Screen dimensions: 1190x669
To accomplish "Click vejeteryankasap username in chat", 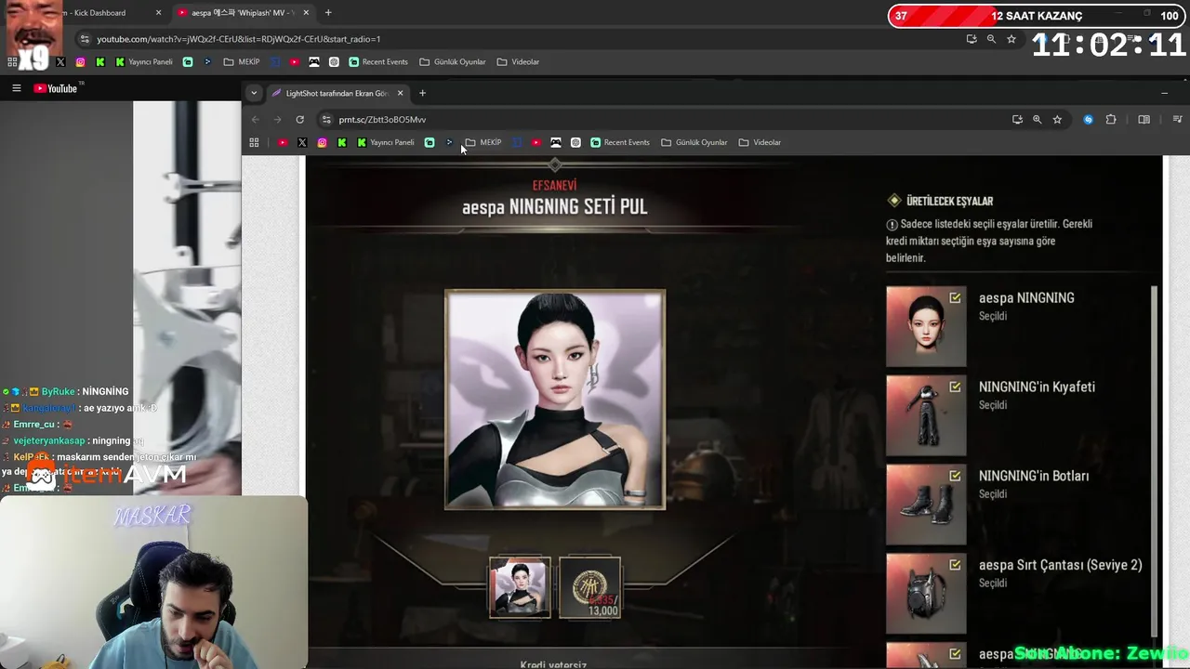I will (x=49, y=440).
